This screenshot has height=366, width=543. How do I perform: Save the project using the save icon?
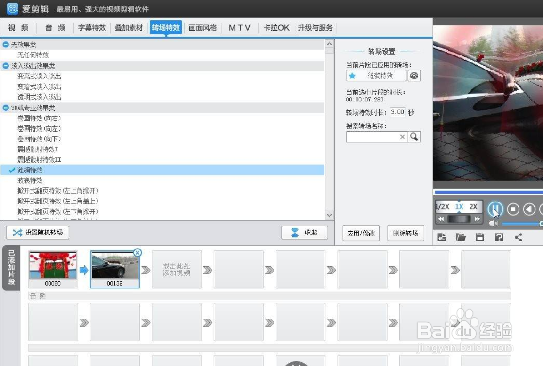tap(479, 237)
